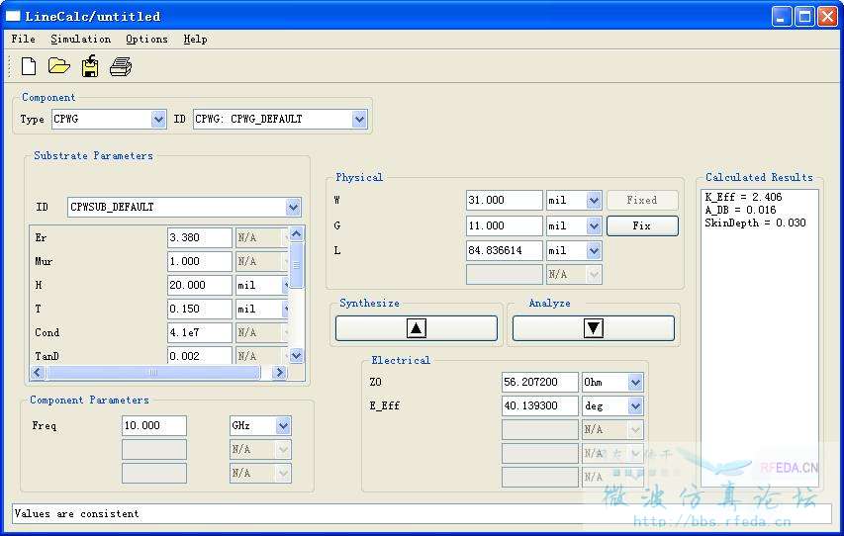Open the T unit mil dropdown
Image resolution: width=844 pixels, height=536 pixels.
coord(285,309)
